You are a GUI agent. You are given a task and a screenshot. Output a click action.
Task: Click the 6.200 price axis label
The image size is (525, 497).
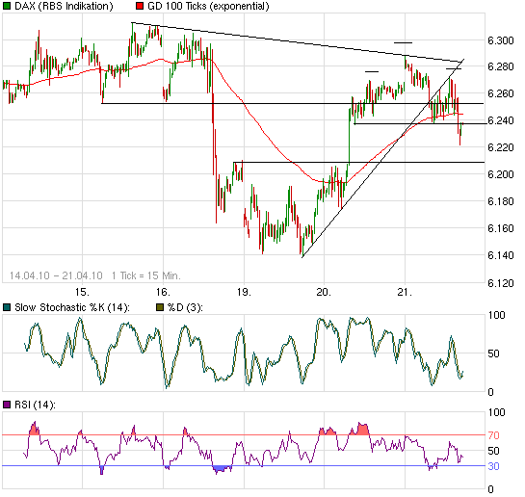501,174
